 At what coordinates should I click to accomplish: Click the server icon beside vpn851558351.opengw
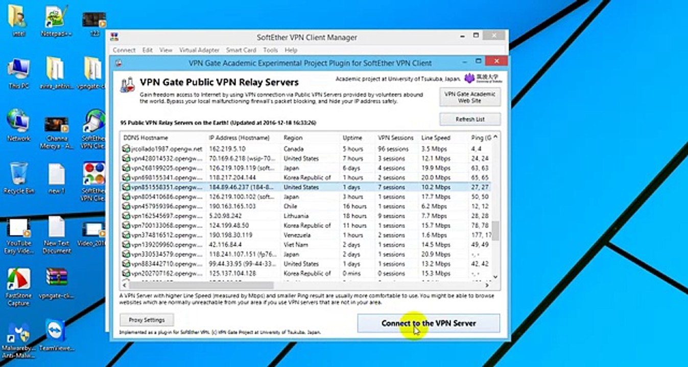tap(126, 187)
